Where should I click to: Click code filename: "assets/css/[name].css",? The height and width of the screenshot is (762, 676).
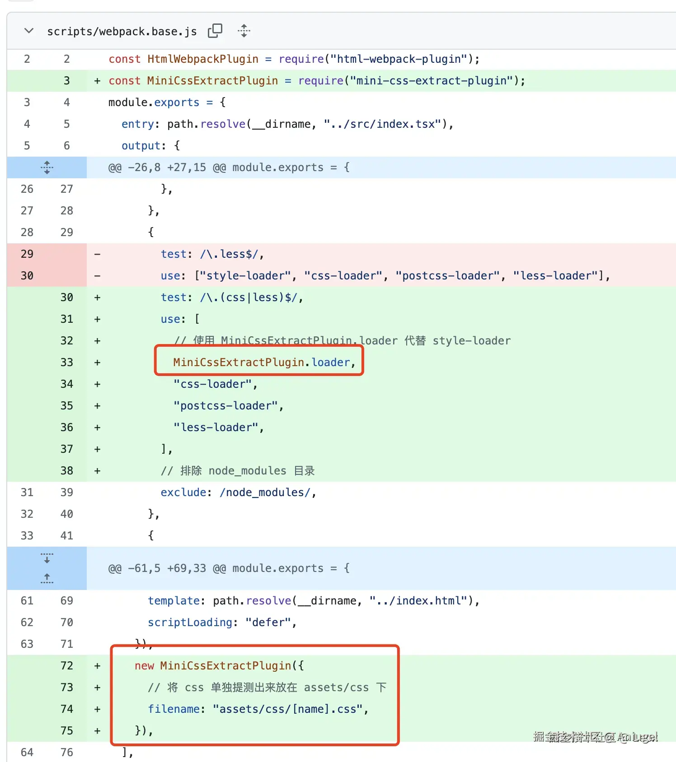258,709
